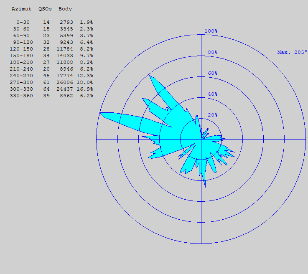The image size is (308, 274).
Task: Click the Body column header
Action: pyautogui.click(x=65, y=9)
